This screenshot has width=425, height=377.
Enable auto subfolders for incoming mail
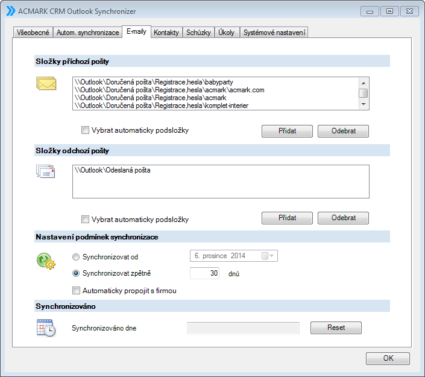85,130
